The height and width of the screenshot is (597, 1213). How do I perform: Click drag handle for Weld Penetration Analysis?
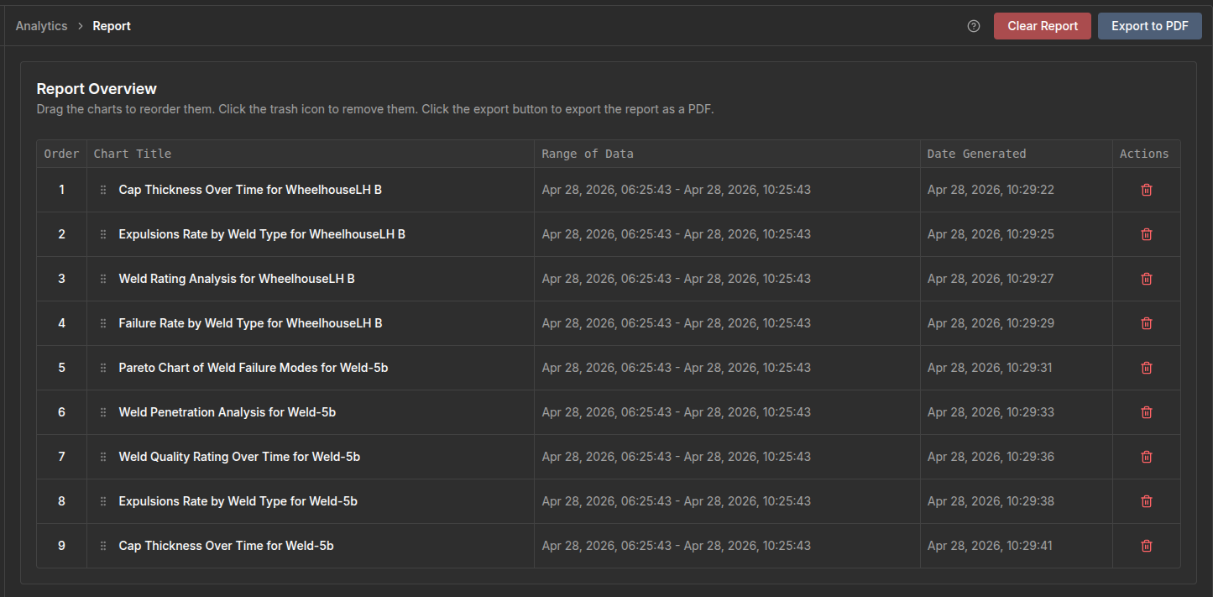pos(103,412)
